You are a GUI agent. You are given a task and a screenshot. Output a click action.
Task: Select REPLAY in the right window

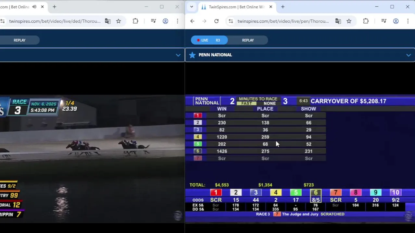[248, 40]
